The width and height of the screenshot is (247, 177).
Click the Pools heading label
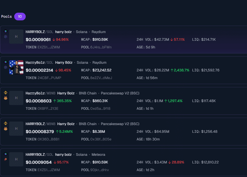tap(6, 17)
